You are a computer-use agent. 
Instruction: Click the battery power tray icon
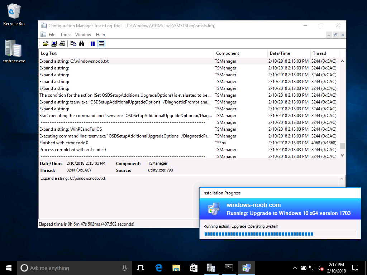pyautogui.click(x=304, y=268)
